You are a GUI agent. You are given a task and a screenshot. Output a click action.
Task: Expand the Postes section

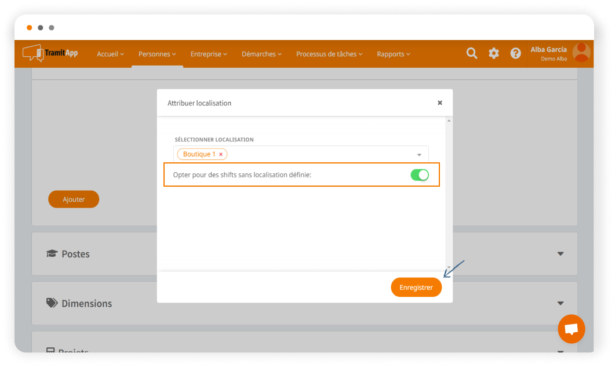point(560,254)
